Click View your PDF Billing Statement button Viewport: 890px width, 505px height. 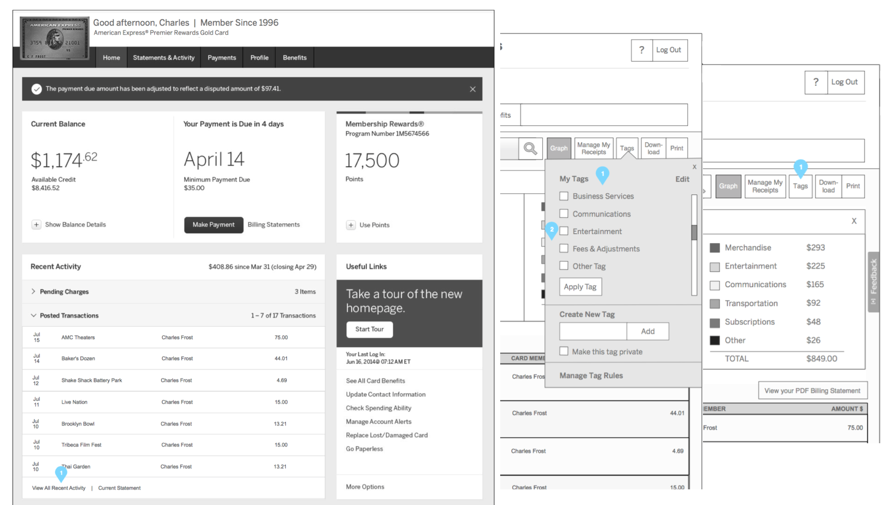[x=813, y=390]
